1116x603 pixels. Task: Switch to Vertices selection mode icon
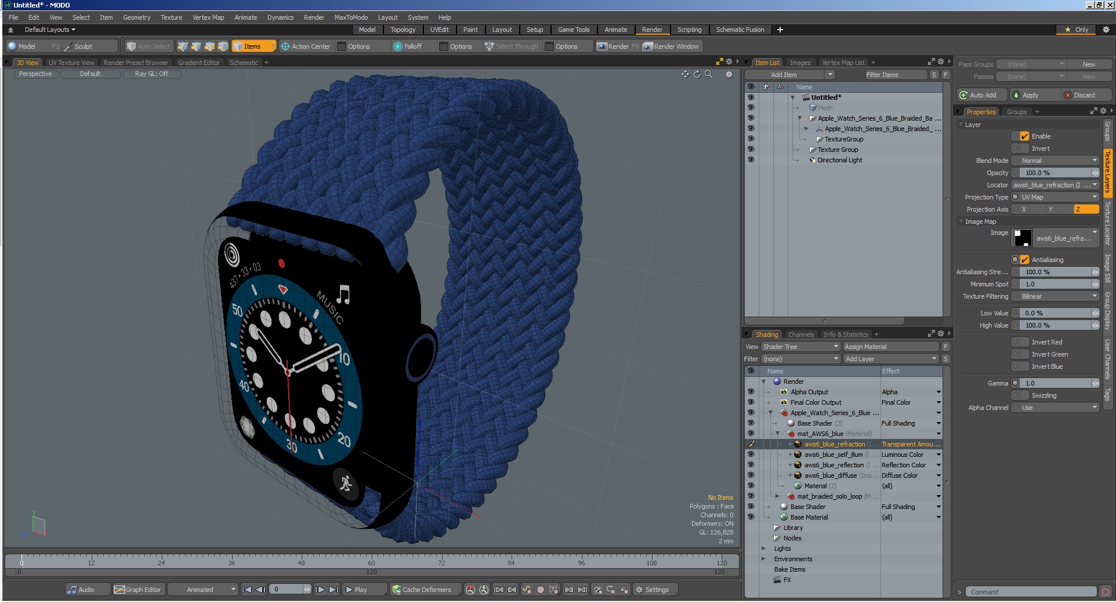point(182,46)
